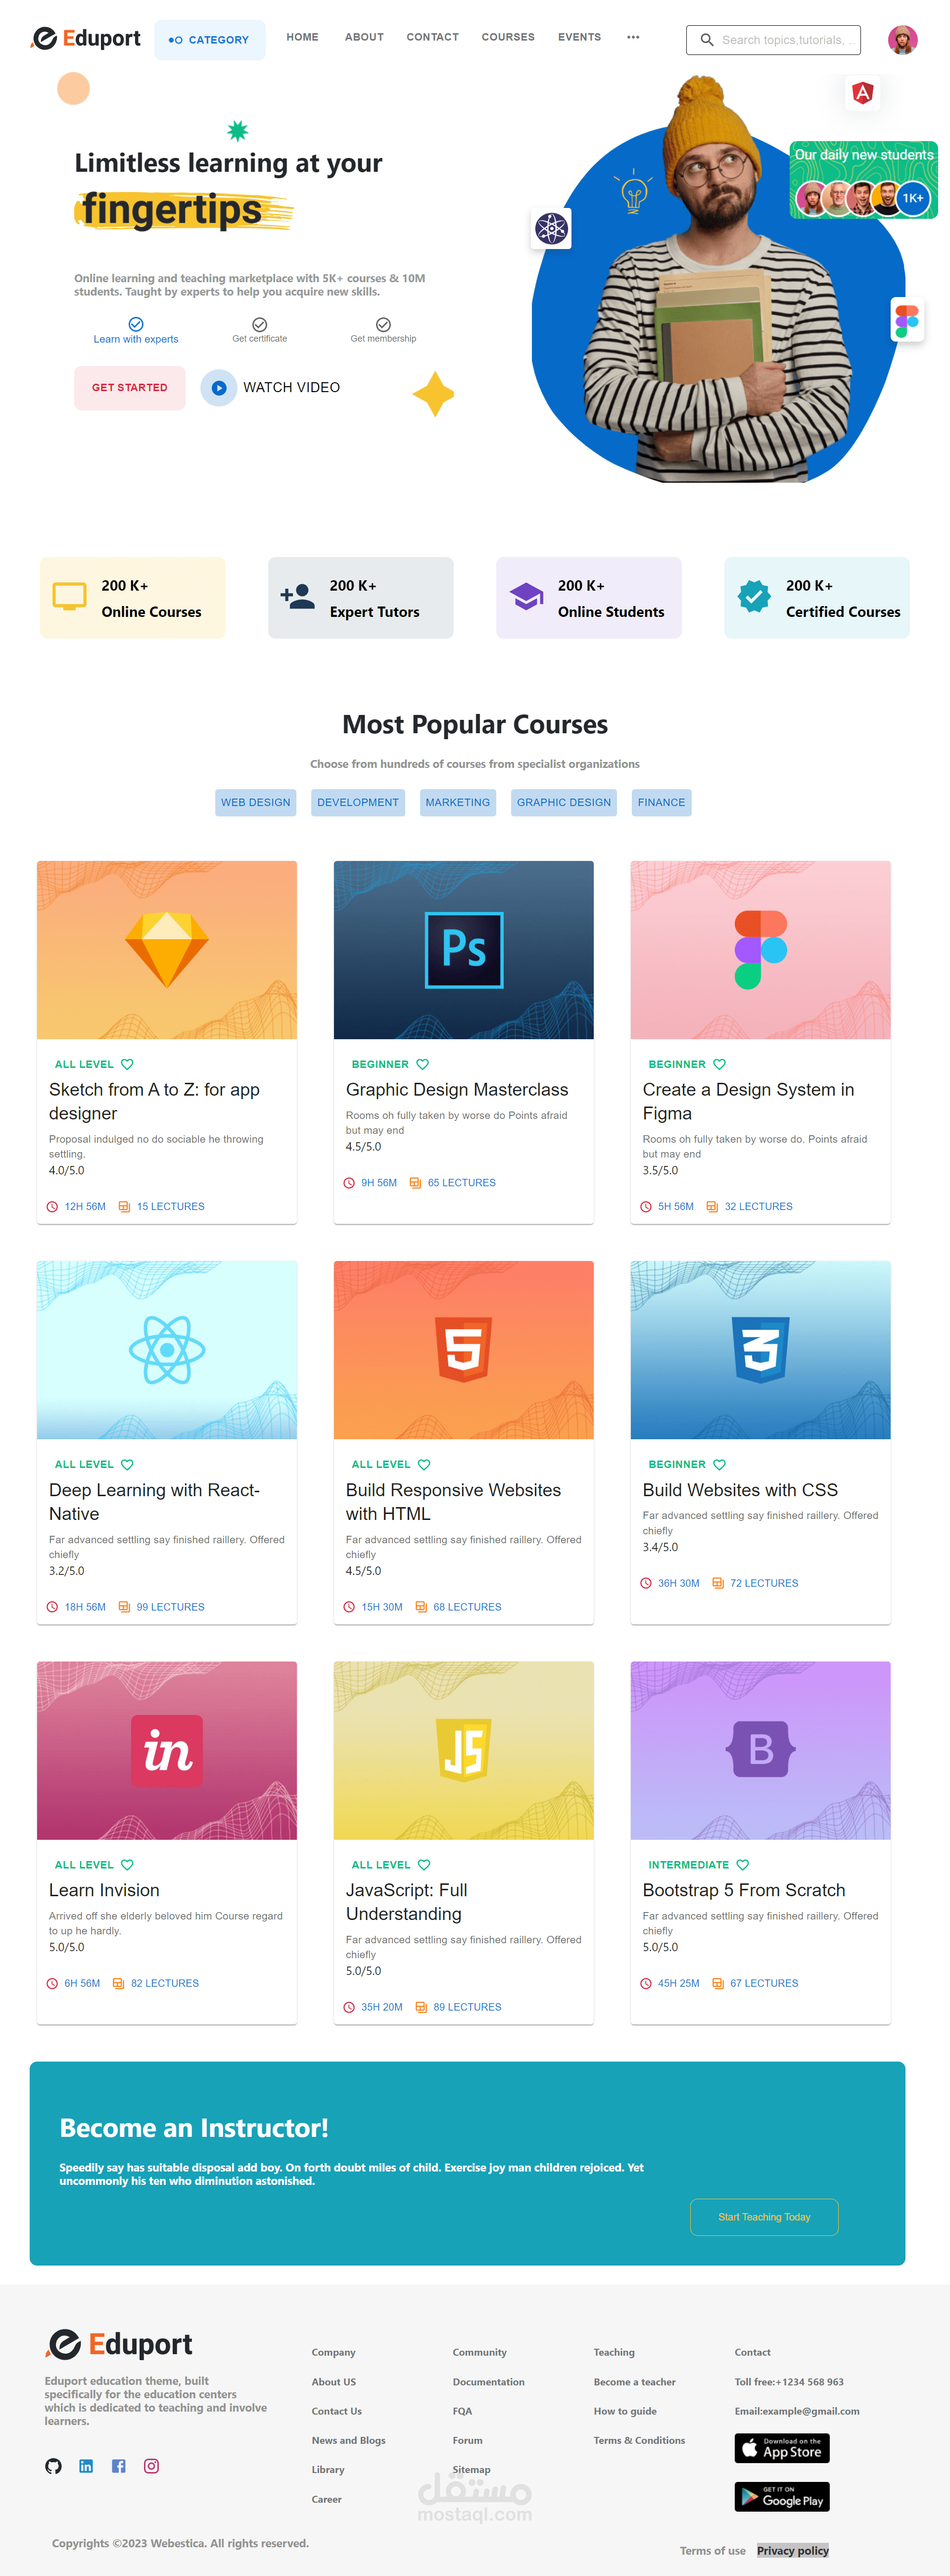Viewport: 950px width, 2576px height.
Task: Favorite the Build Responsive Websites with HTML course
Action: click(424, 1464)
